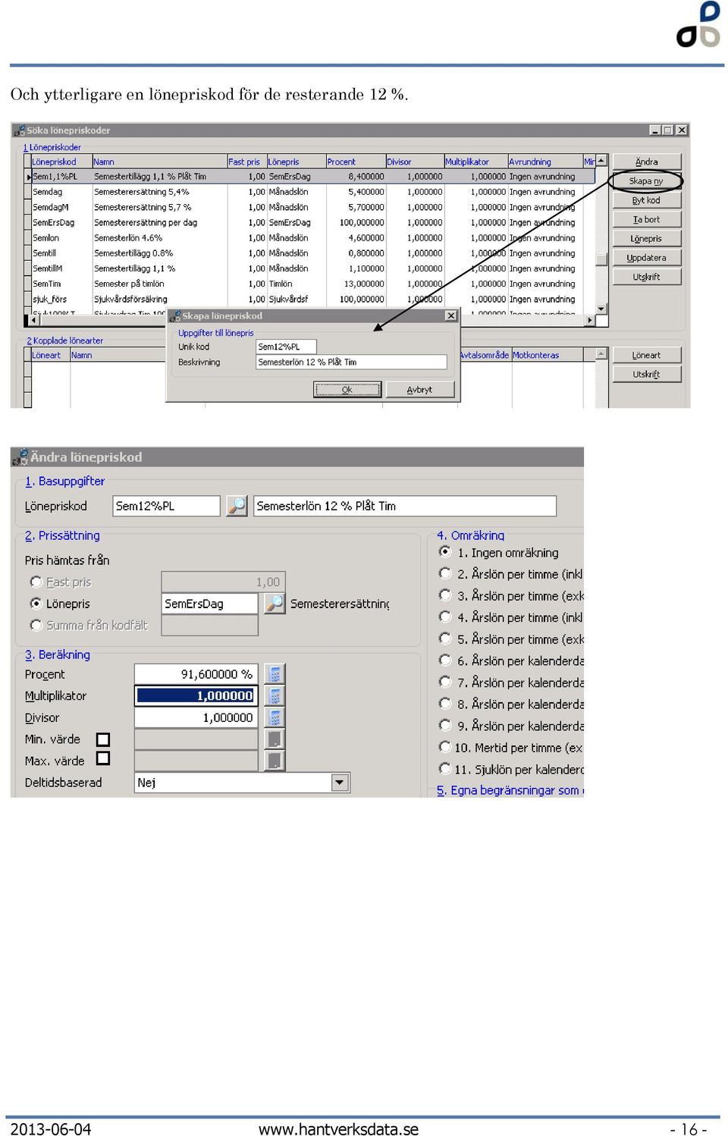Click the up arrow of the price code list scrollbar
Screen dimensions: 728x1136
pos(601,161)
